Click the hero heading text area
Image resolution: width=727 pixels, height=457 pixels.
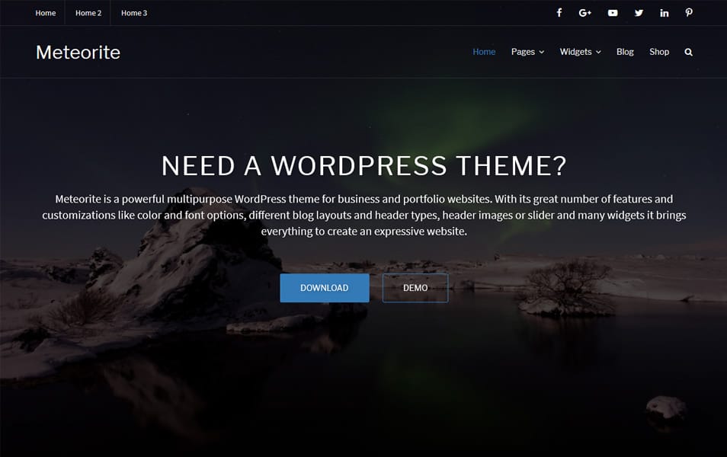tap(363, 165)
